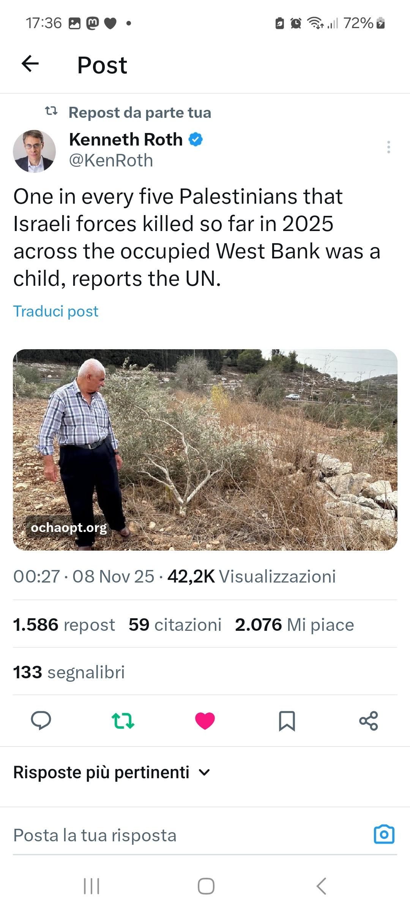
Task: Tap the Android recent apps button
Action: click(91, 886)
